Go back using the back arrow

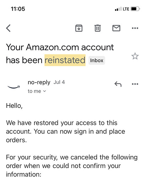[x=8, y=28]
